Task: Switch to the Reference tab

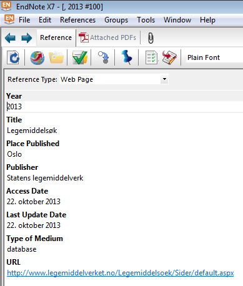Action: [56, 37]
